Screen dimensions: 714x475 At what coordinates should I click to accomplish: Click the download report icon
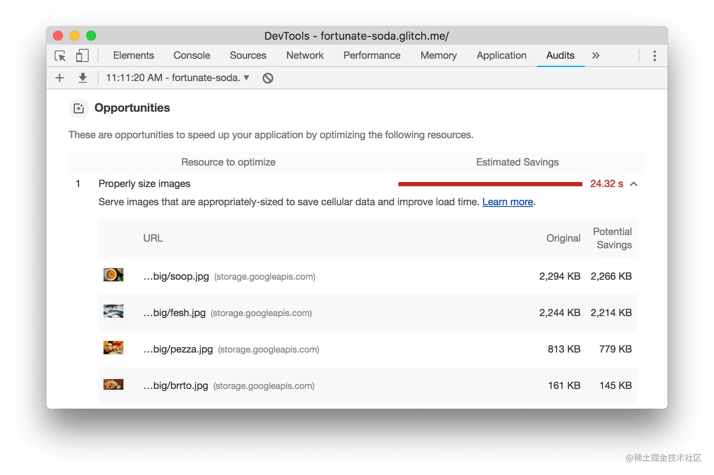coord(83,78)
